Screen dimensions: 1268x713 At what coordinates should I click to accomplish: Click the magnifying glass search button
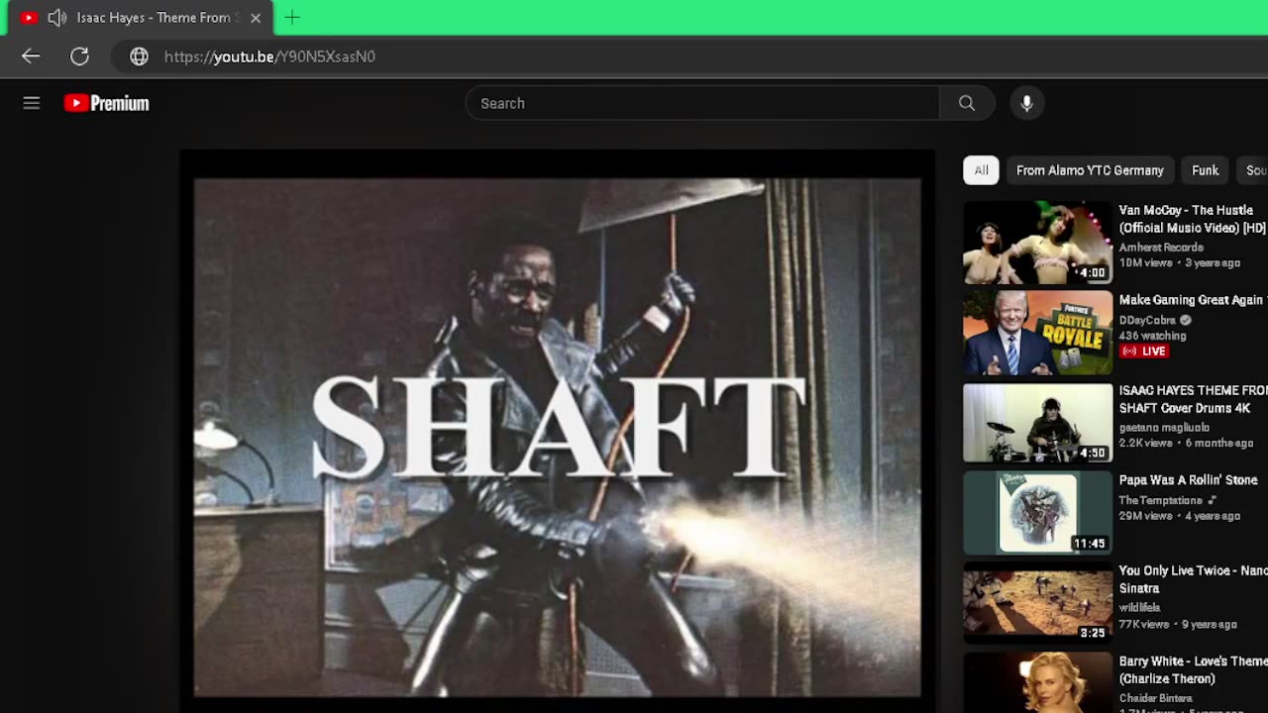pos(967,103)
